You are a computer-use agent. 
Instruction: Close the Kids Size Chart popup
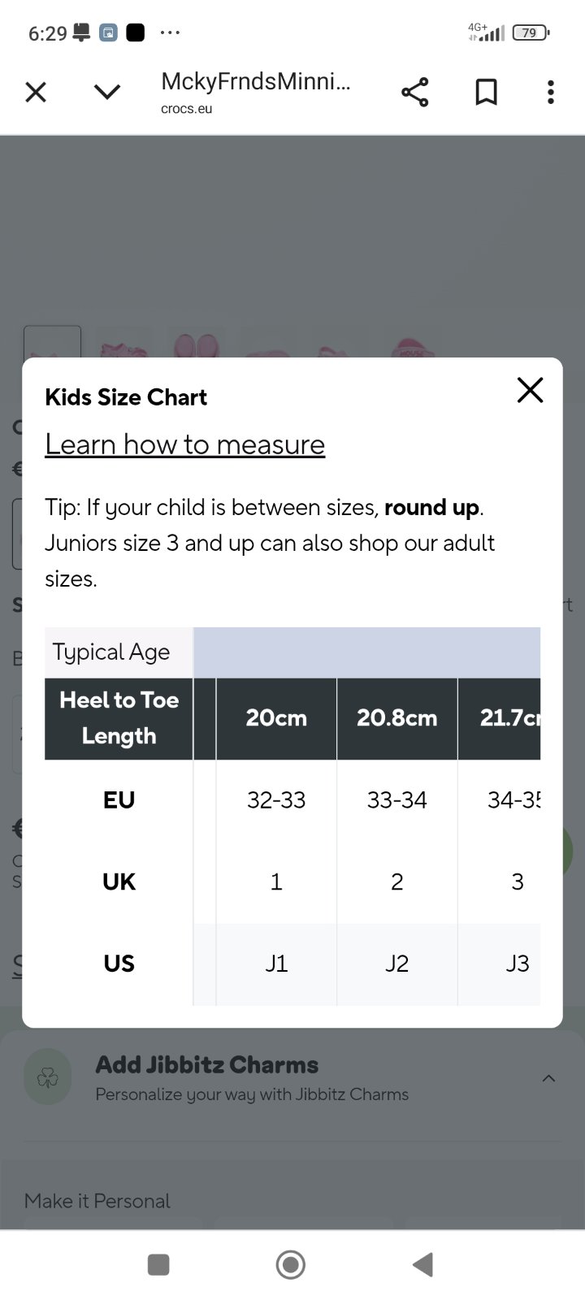point(530,391)
